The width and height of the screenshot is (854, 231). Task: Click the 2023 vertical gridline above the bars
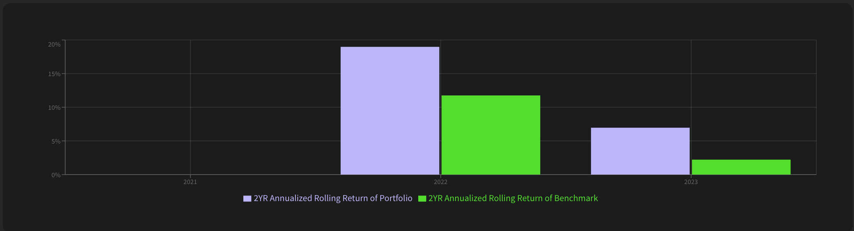pos(691,84)
